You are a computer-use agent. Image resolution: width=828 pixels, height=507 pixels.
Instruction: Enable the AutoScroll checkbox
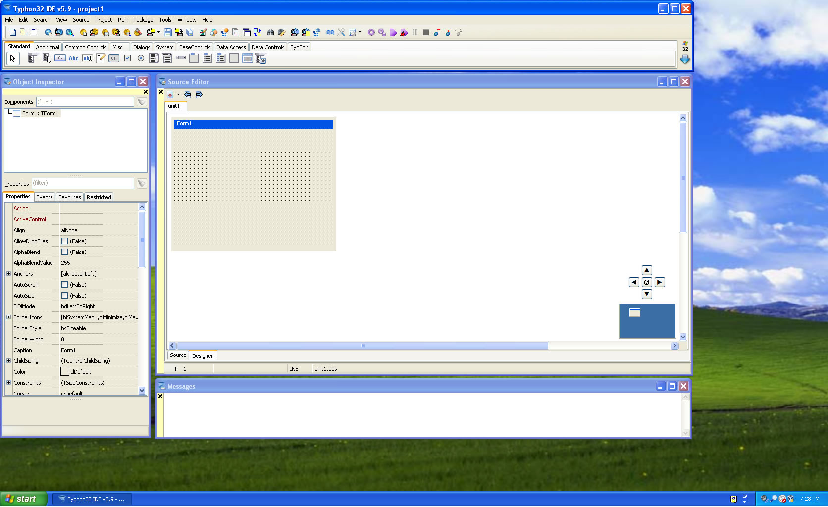click(x=64, y=285)
